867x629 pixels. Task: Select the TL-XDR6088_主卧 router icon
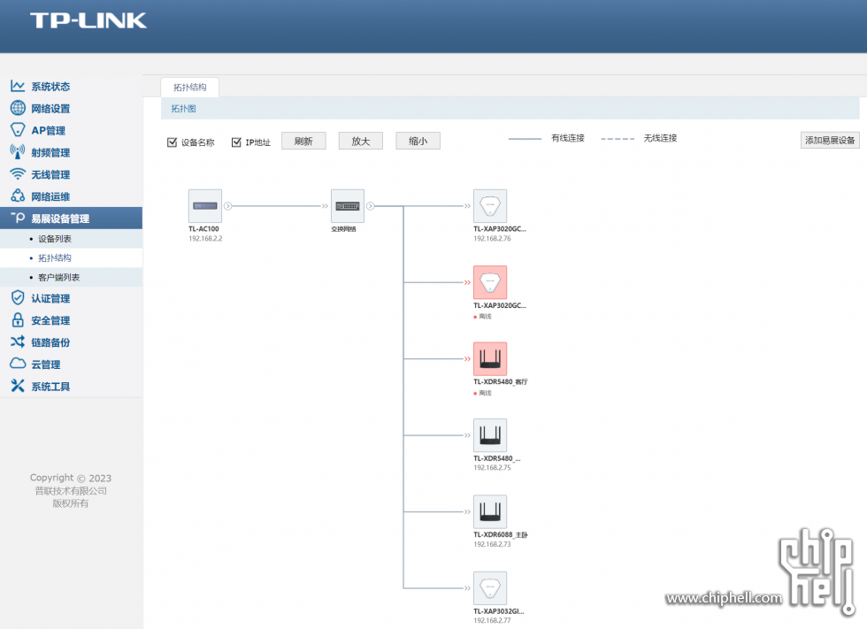[x=490, y=512]
